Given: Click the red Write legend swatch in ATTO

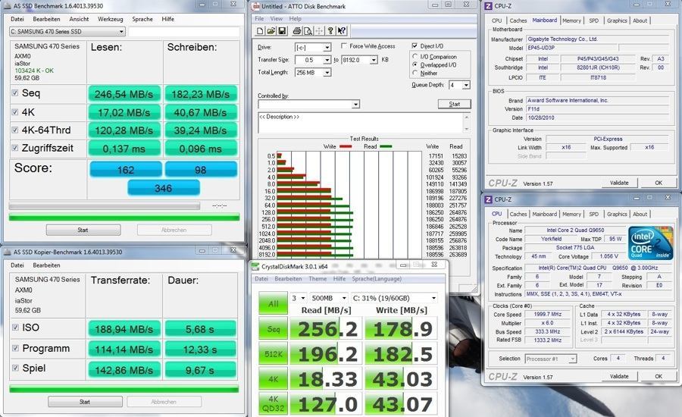Looking at the screenshot, I should [x=346, y=146].
